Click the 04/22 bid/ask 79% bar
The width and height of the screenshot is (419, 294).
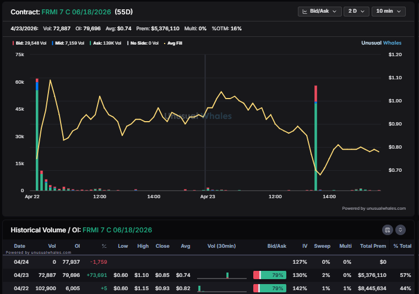click(x=270, y=288)
